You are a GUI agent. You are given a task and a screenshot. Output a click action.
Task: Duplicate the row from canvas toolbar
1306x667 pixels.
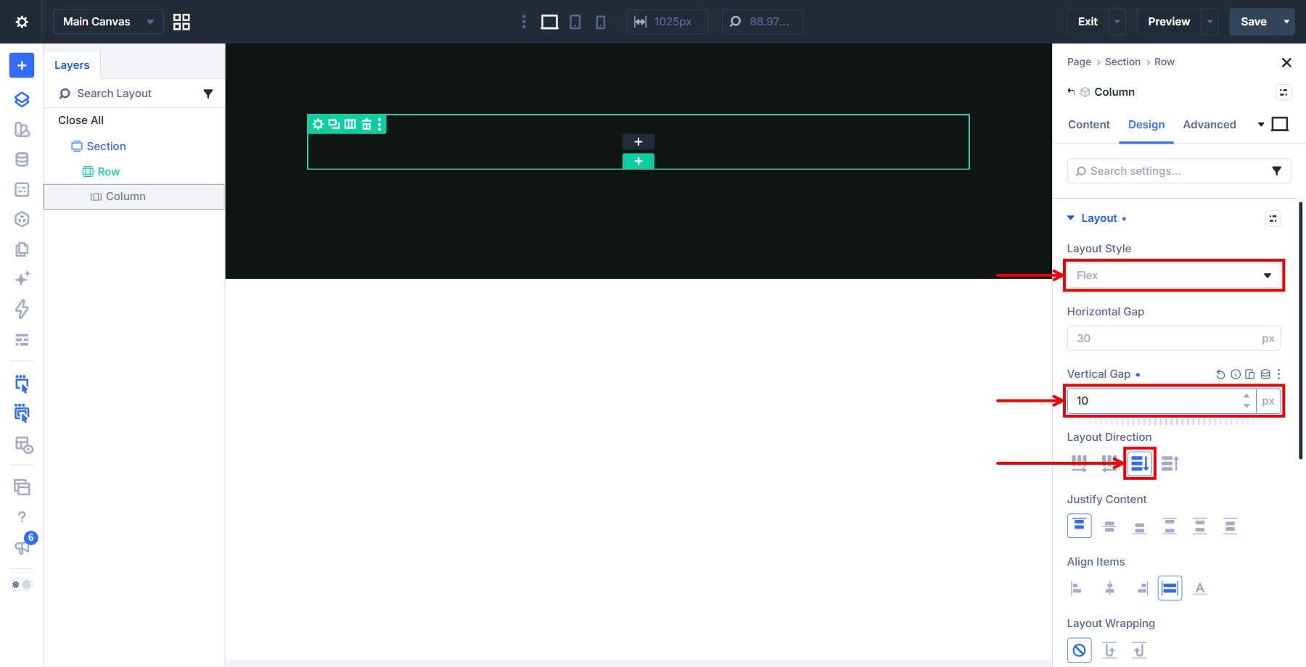334,124
